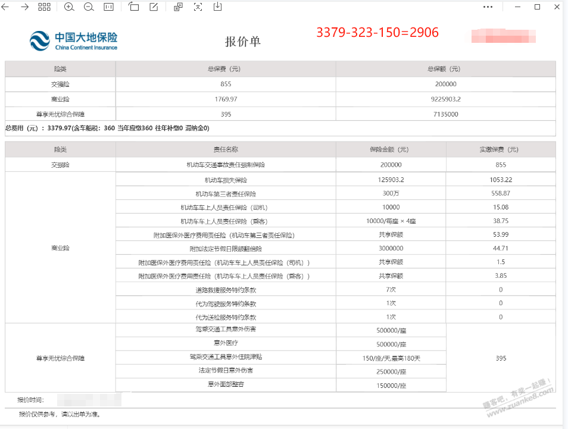
Task: Click 150/座/天,最高180天 cell
Action: [391, 358]
